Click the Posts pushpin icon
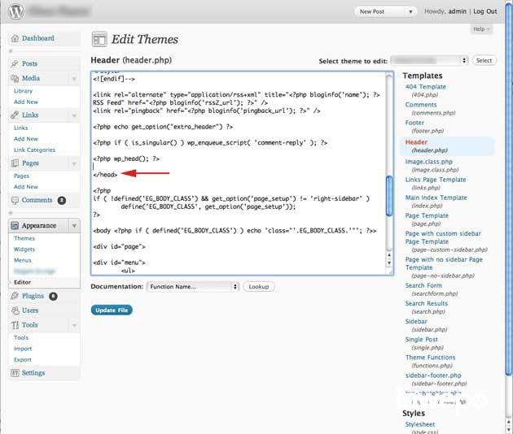The height and width of the screenshot is (434, 513). coord(15,63)
